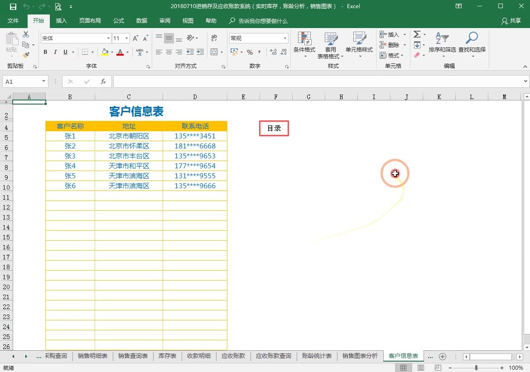This screenshot has height=372, width=530.
Task: Click the AutoSum sigma icon
Action: [417, 34]
